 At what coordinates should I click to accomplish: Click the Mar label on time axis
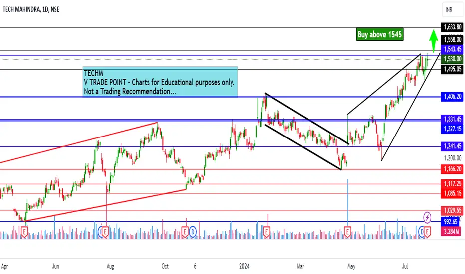(300, 266)
